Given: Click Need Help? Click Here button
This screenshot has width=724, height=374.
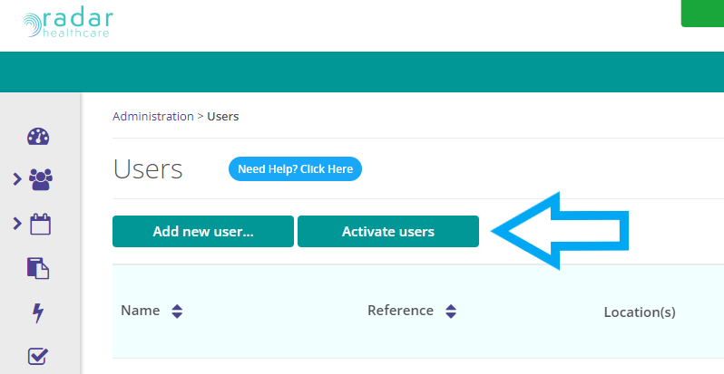Looking at the screenshot, I should click(x=295, y=169).
